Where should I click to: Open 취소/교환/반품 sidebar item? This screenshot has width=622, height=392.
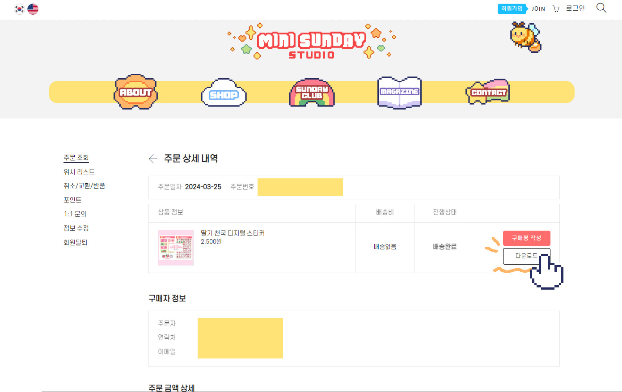(x=84, y=185)
